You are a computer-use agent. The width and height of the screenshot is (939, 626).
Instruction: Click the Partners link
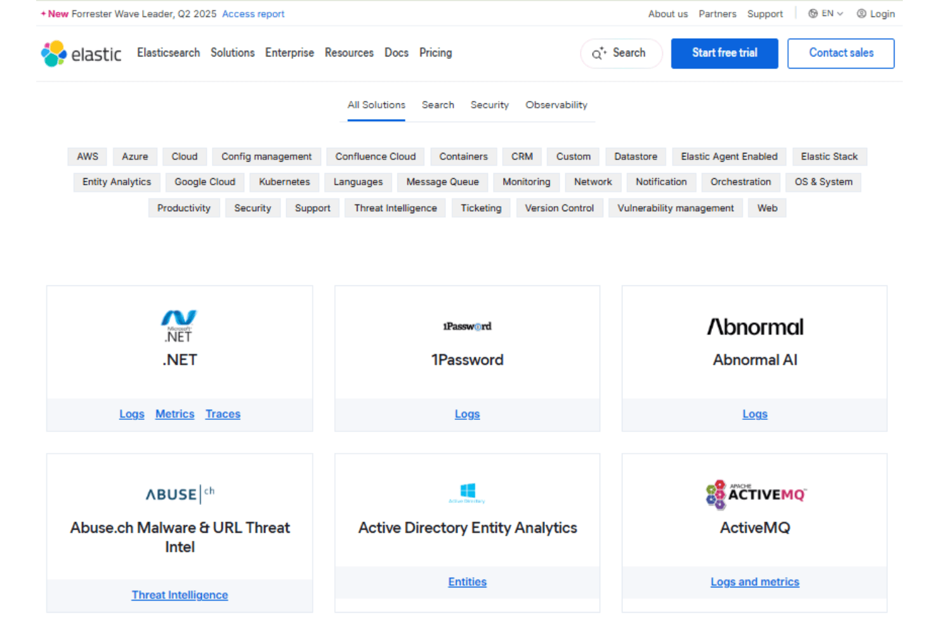click(x=718, y=14)
